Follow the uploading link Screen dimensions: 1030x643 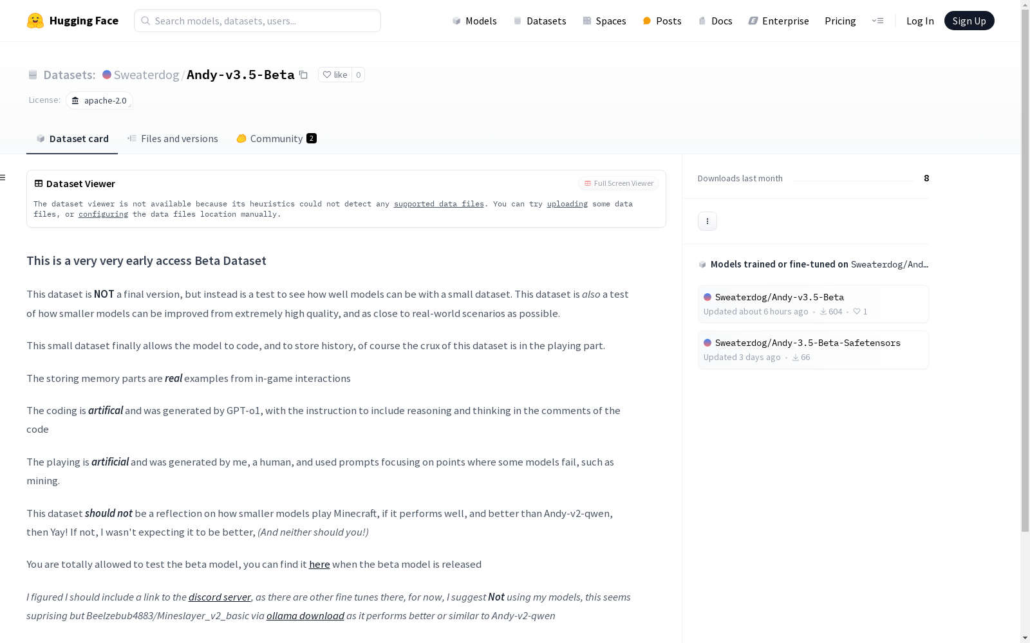[567, 204]
